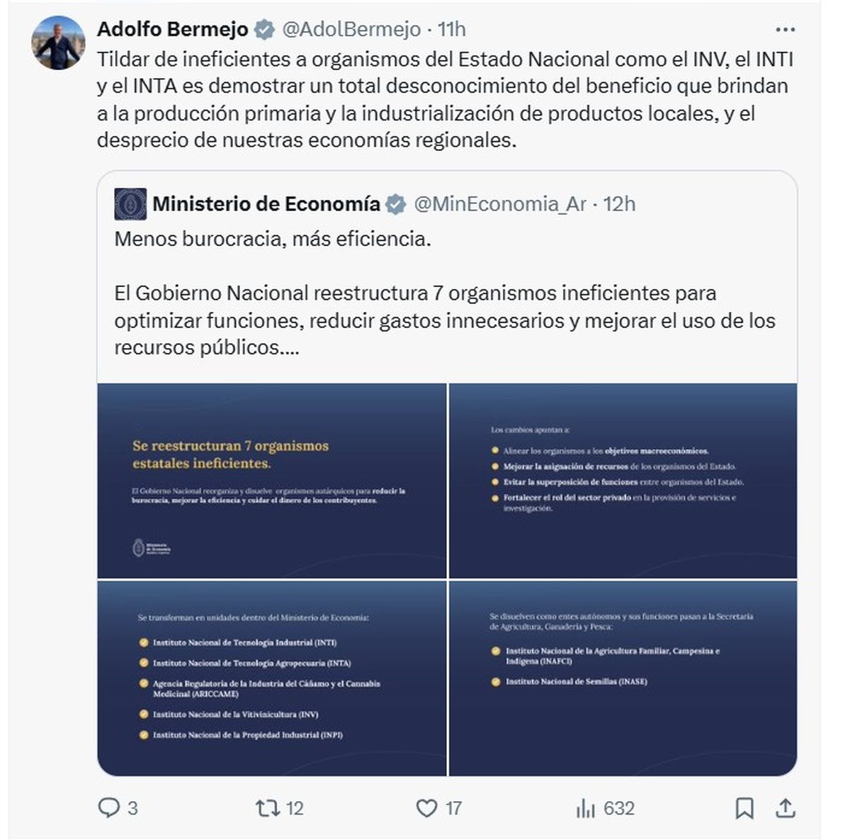Open image listing INTI and INTA institutes
The image size is (850, 840).
pos(272,678)
